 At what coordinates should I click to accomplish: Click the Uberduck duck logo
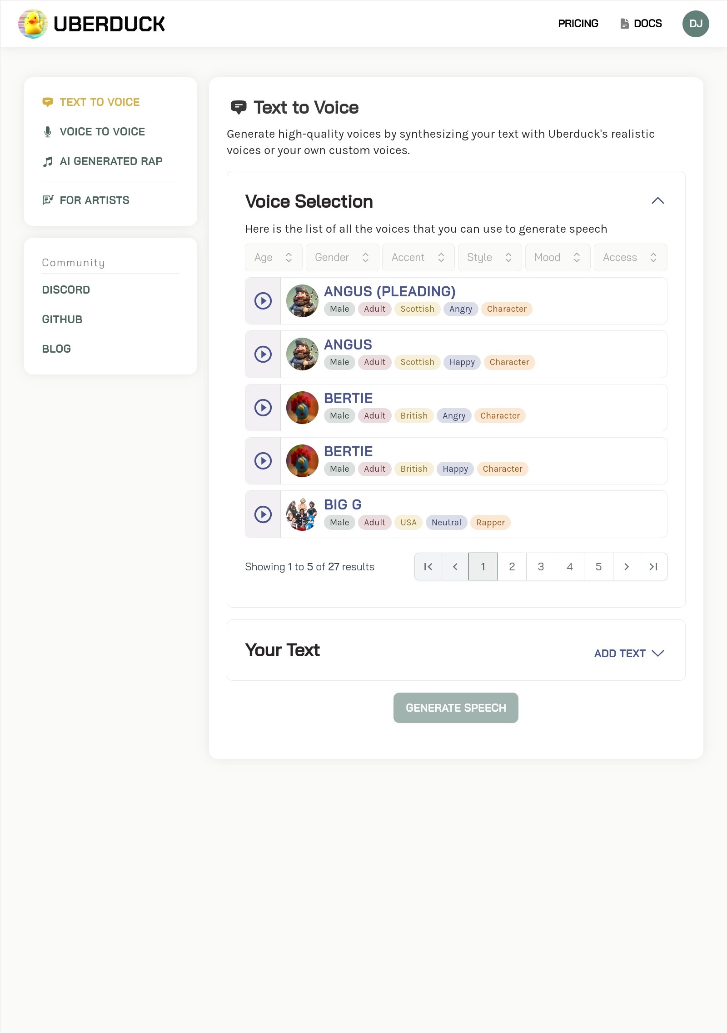click(x=33, y=24)
